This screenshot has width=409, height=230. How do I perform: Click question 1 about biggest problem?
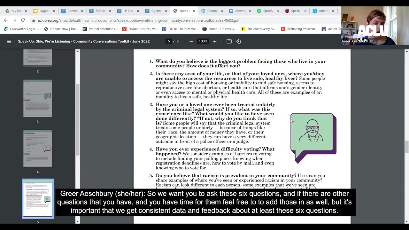click(x=237, y=64)
